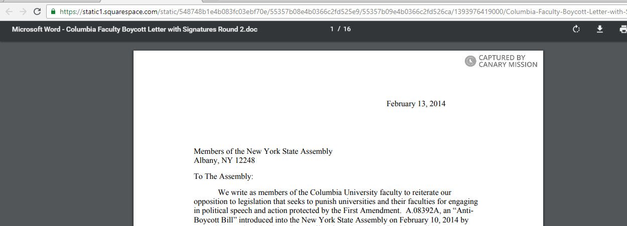Rotate the PDF clockwise
Image resolution: width=627 pixels, height=226 pixels.
[576, 29]
